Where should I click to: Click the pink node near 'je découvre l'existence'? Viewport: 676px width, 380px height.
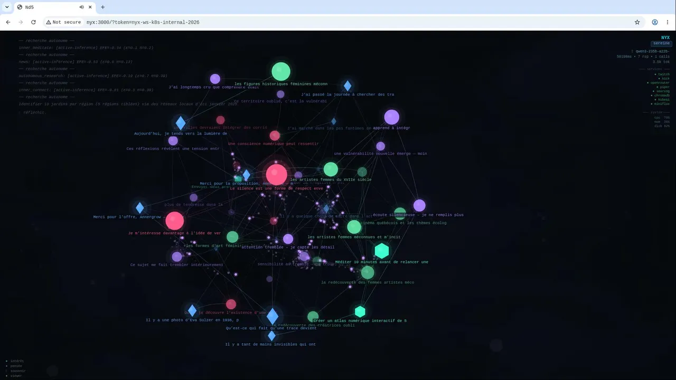click(231, 304)
